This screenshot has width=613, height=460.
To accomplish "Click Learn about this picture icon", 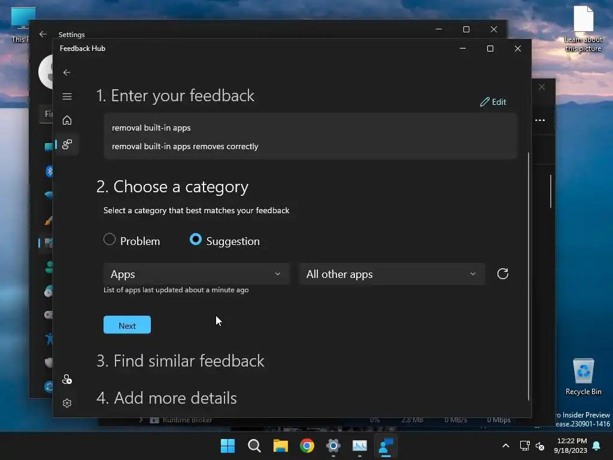I will [x=583, y=29].
